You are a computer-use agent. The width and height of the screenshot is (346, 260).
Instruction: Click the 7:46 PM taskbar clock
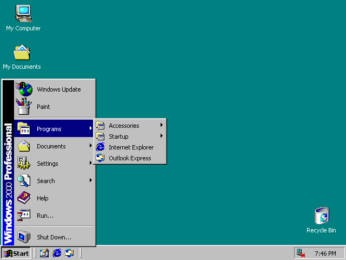click(x=325, y=253)
